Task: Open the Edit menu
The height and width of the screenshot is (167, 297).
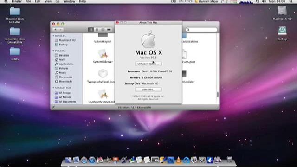Action: click(x=38, y=1)
